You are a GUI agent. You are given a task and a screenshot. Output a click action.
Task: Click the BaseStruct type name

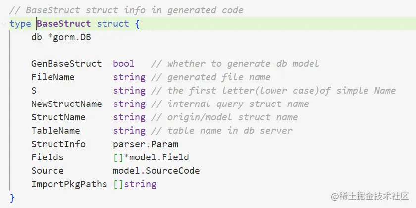(64, 24)
